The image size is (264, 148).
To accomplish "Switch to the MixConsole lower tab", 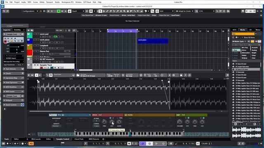I will pyautogui.click(x=36, y=139).
